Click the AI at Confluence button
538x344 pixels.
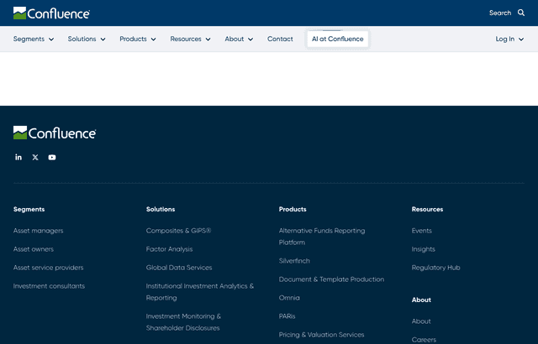pos(338,39)
